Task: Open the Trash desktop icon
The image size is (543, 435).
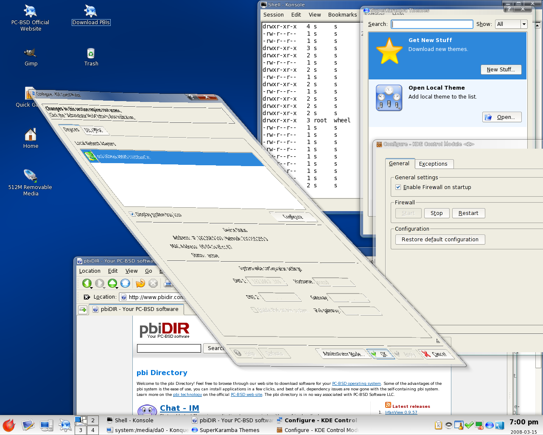Action: click(91, 57)
